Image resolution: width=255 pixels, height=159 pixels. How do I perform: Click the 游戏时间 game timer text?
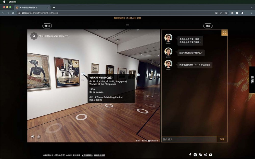click(127, 18)
